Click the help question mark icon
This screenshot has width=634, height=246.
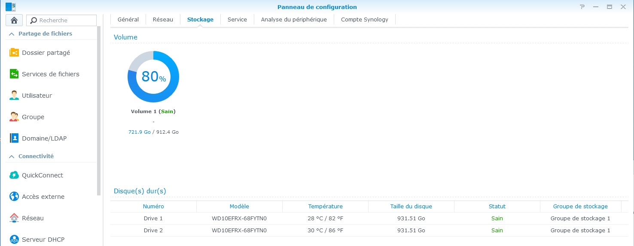(x=582, y=7)
